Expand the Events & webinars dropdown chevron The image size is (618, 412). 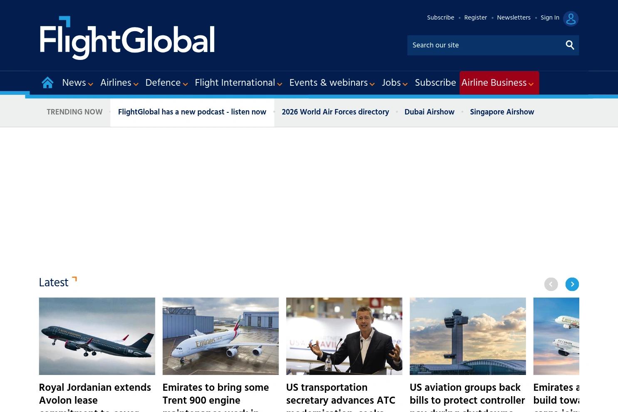pyautogui.click(x=372, y=84)
